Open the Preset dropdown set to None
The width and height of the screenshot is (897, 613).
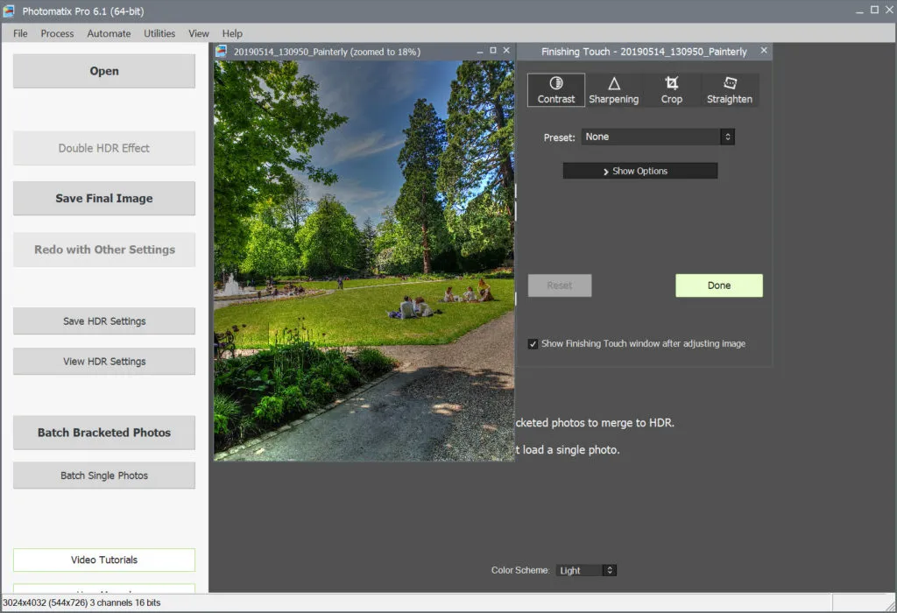click(658, 137)
